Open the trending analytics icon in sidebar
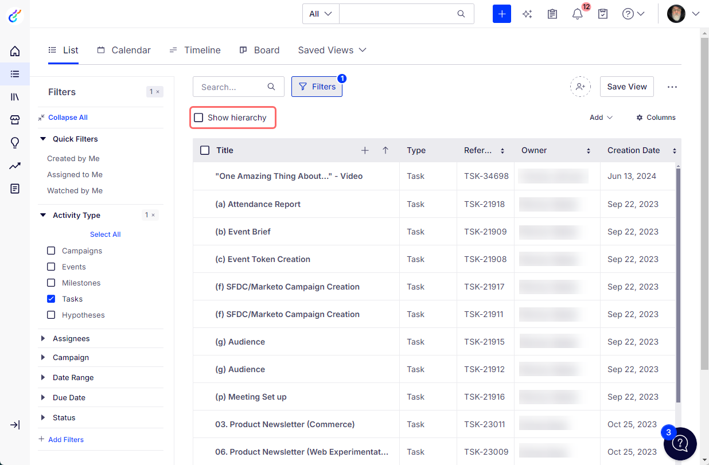709x465 pixels. 15,166
